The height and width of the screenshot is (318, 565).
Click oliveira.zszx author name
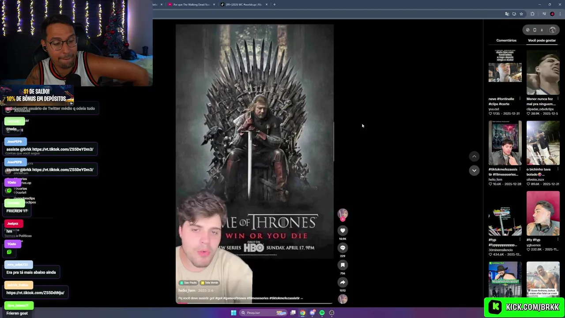point(535,180)
